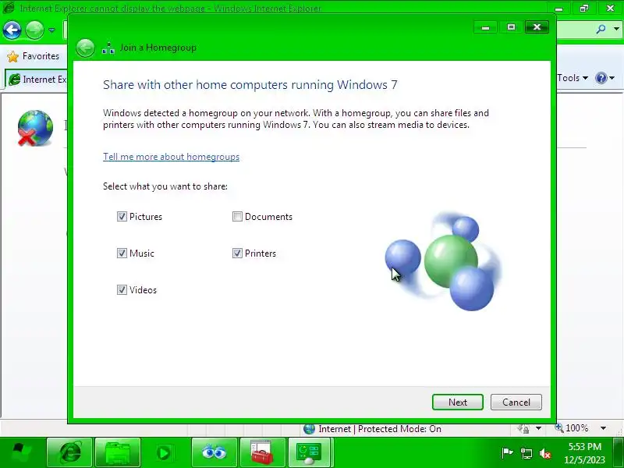Open dropdown next to status bar lock icon
The height and width of the screenshot is (468, 624).
point(538,428)
